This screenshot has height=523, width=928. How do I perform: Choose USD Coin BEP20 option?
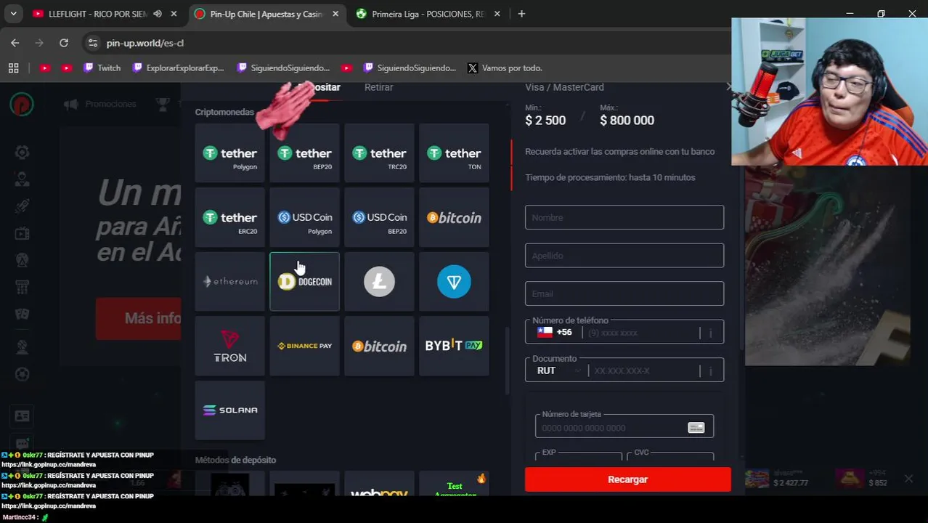coord(379,218)
